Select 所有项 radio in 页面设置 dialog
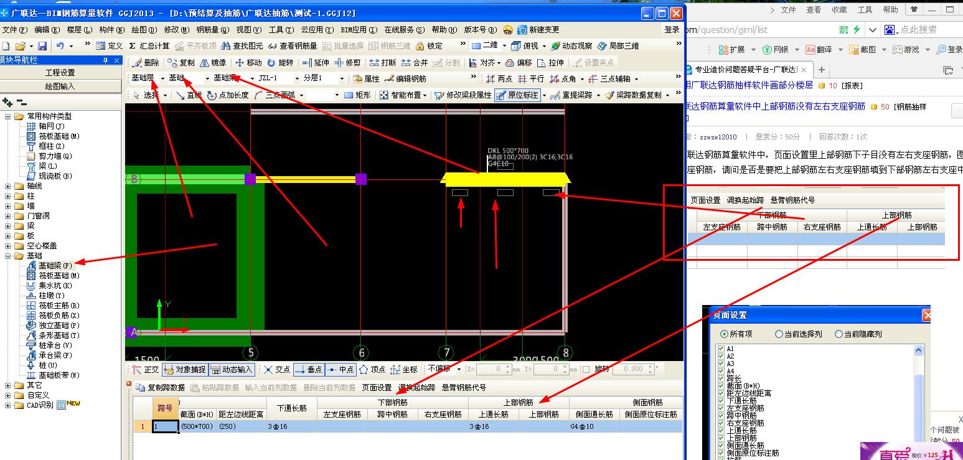 click(x=723, y=334)
